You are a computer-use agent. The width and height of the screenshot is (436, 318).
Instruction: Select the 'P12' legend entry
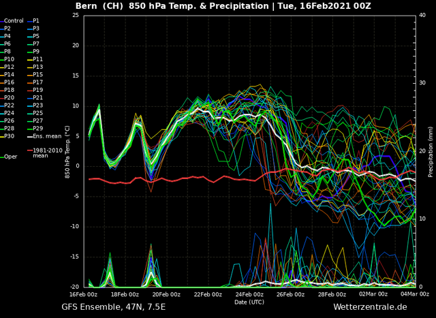(9, 67)
